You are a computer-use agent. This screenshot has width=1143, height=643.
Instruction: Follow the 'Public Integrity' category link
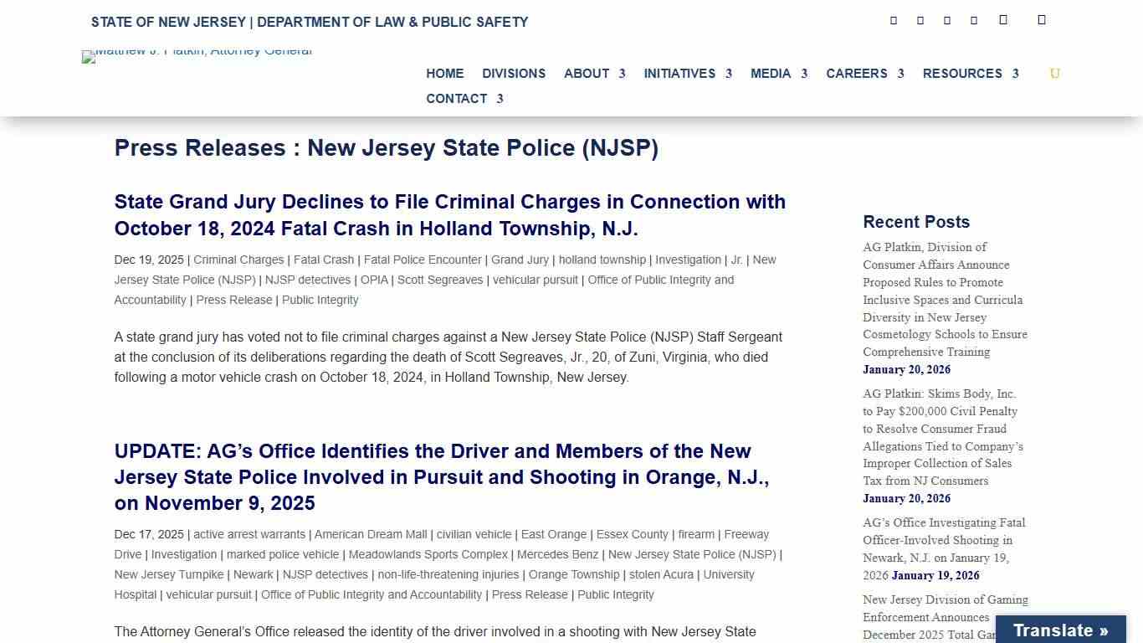point(320,300)
